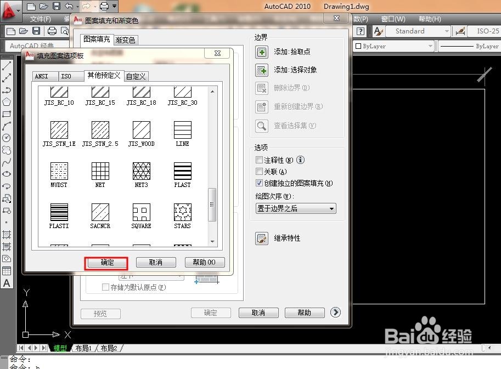Screen dimensions: 501x369
Task: Open the Window menu
Action: coord(393,19)
